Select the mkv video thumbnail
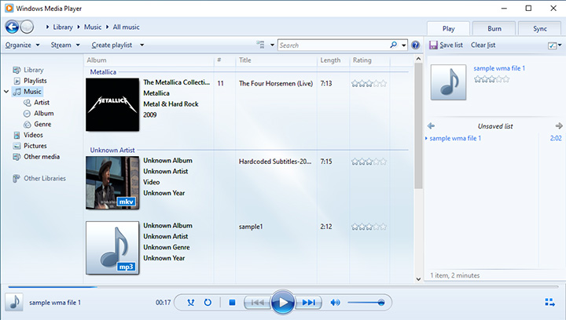Viewport: 566px width, 320px height. (112, 183)
